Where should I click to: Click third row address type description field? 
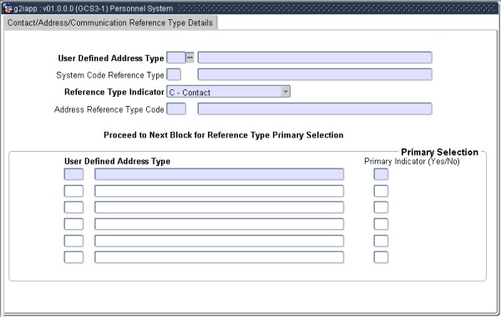pos(219,207)
